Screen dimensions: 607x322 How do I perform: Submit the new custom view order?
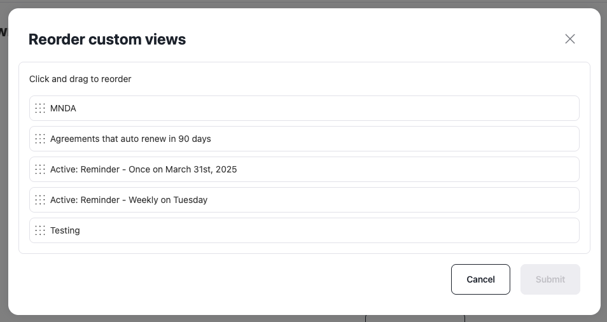pyautogui.click(x=550, y=279)
